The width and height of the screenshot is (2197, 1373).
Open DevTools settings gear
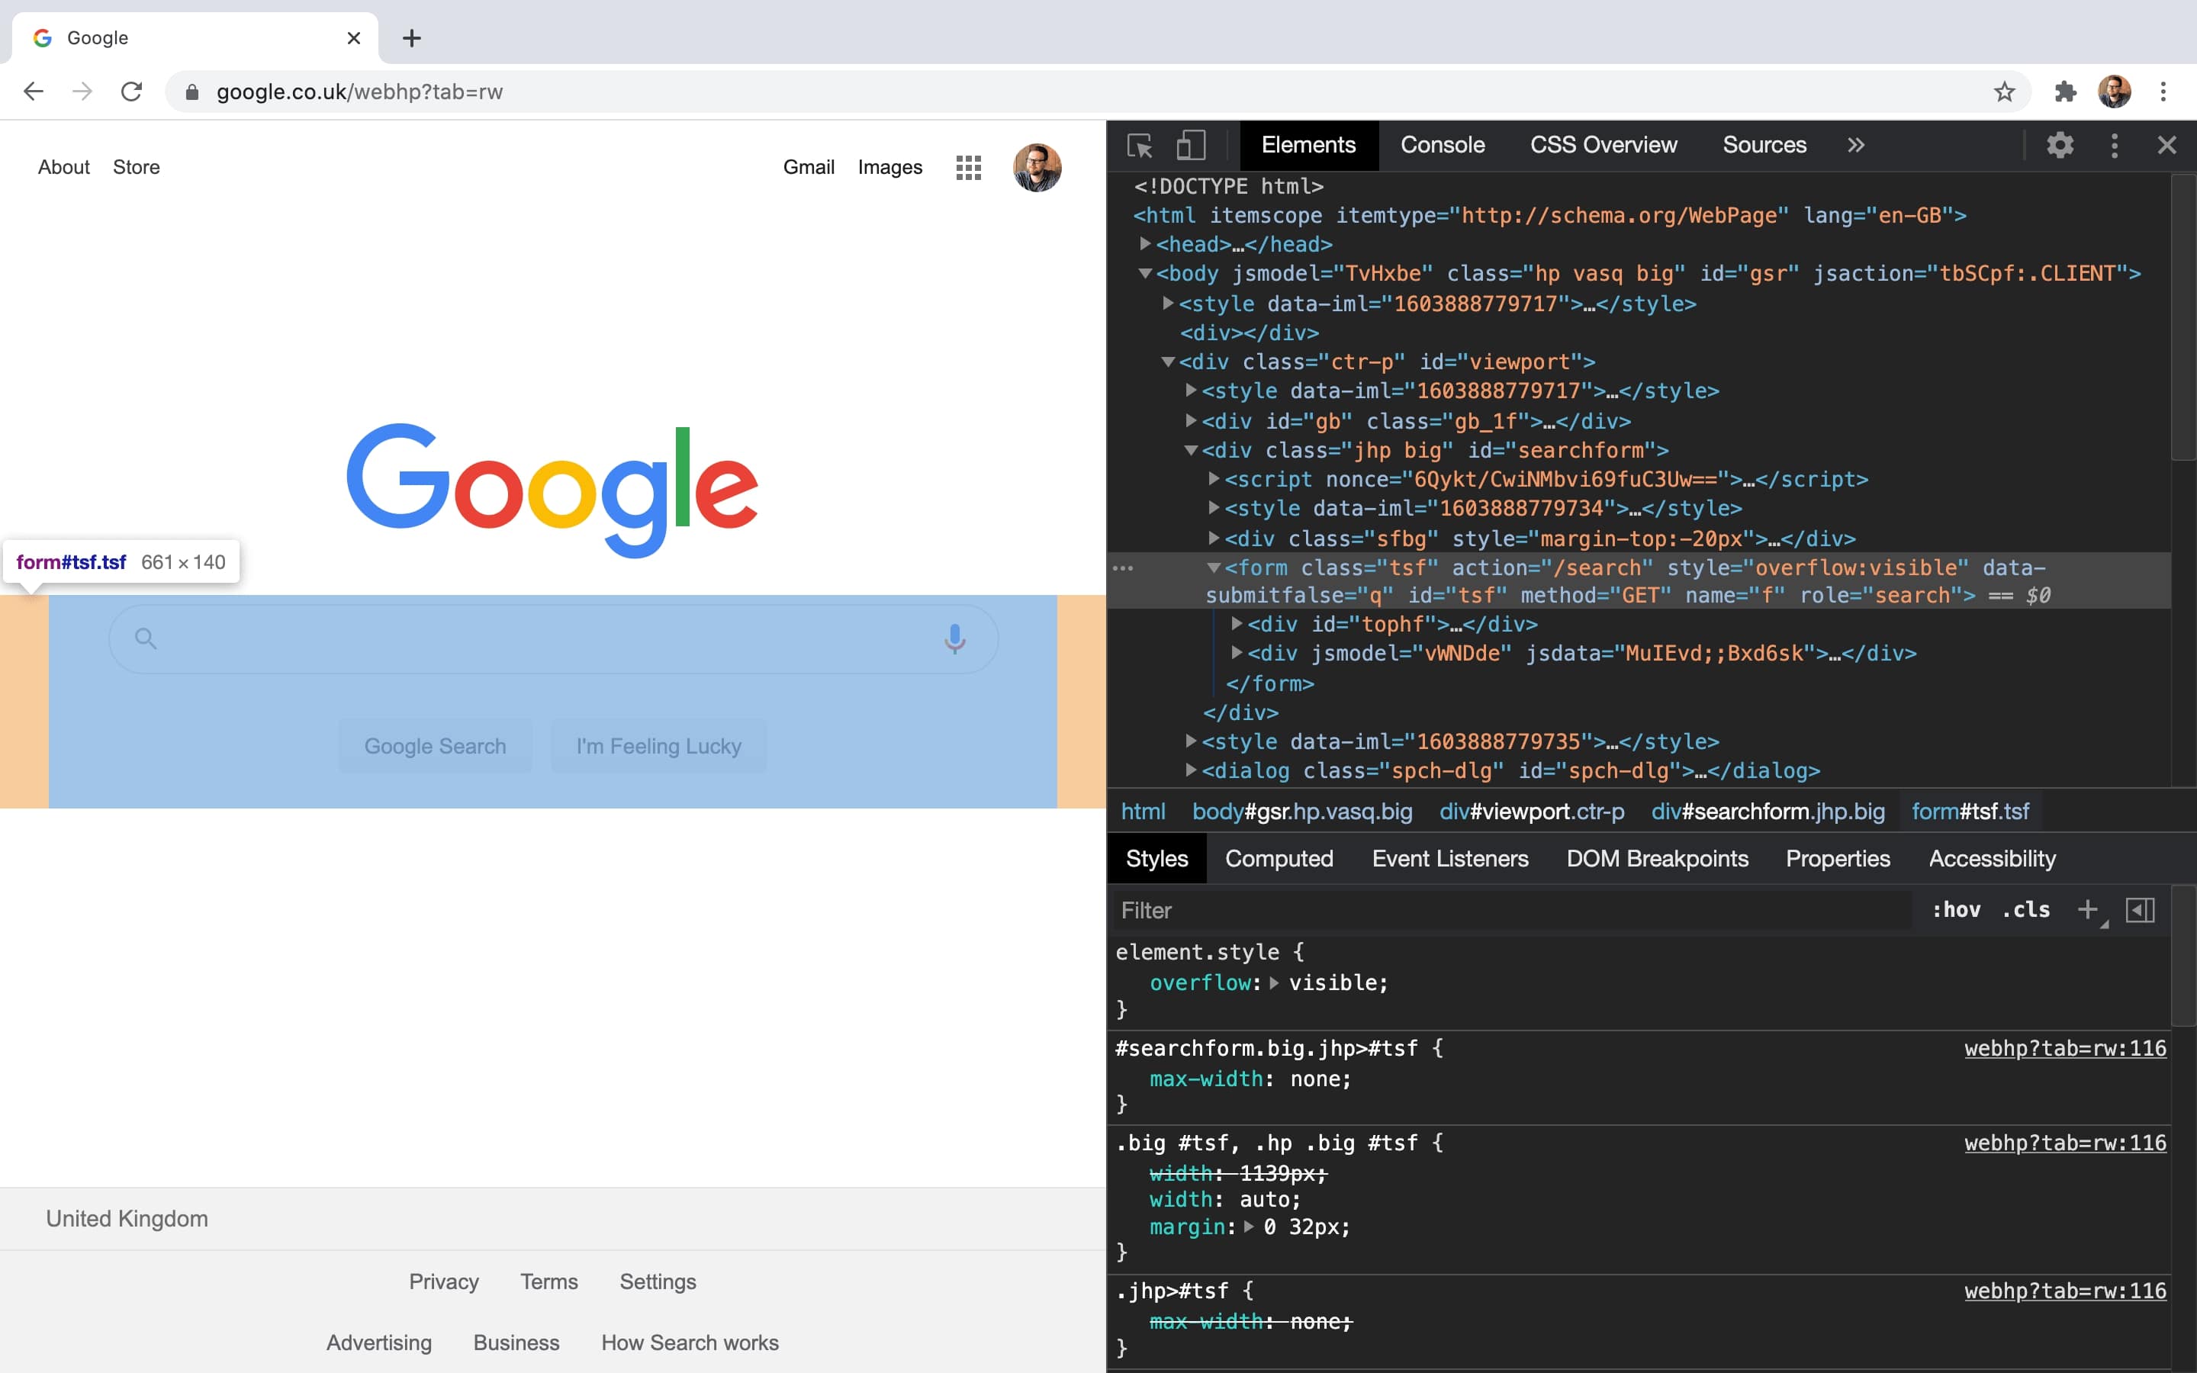pyautogui.click(x=2060, y=145)
